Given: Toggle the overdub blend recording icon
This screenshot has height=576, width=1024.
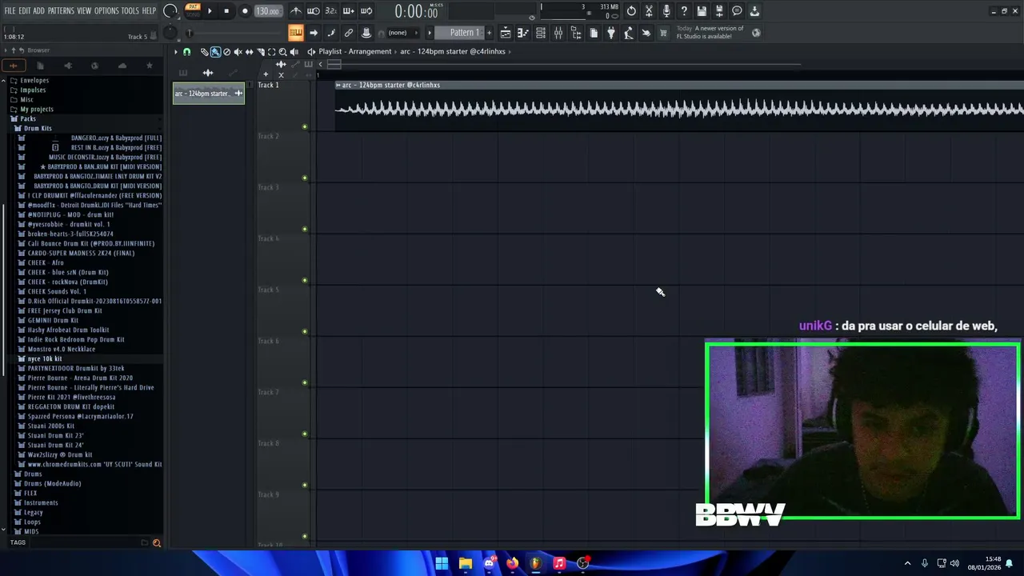Looking at the screenshot, I should coord(349,11).
